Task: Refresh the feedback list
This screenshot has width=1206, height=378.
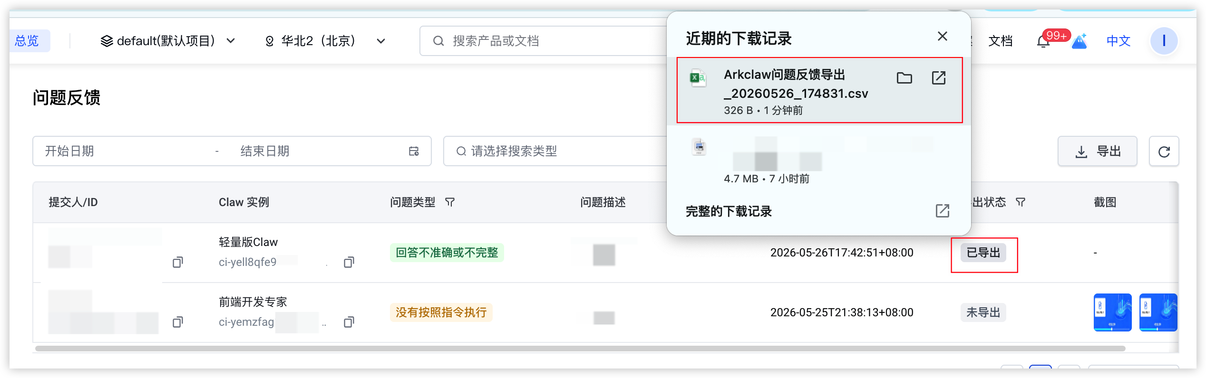Action: 1164,151
